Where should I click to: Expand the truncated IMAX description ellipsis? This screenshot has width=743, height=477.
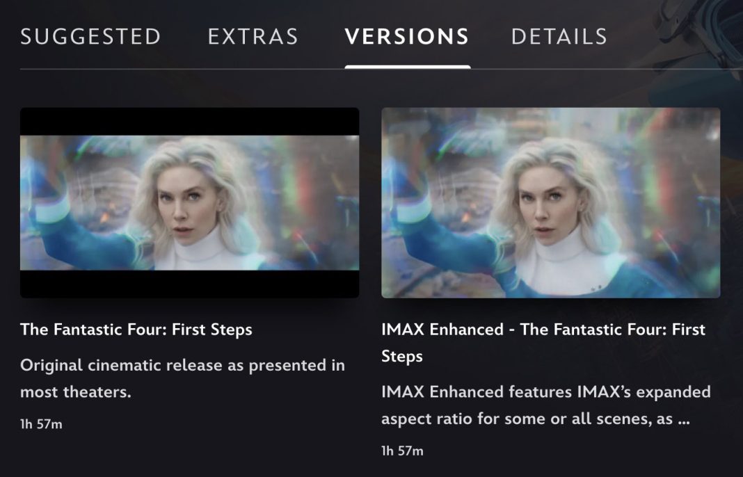pos(682,420)
